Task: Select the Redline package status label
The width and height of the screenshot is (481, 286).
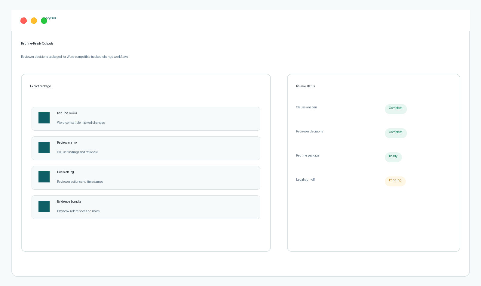Action: tap(308, 156)
